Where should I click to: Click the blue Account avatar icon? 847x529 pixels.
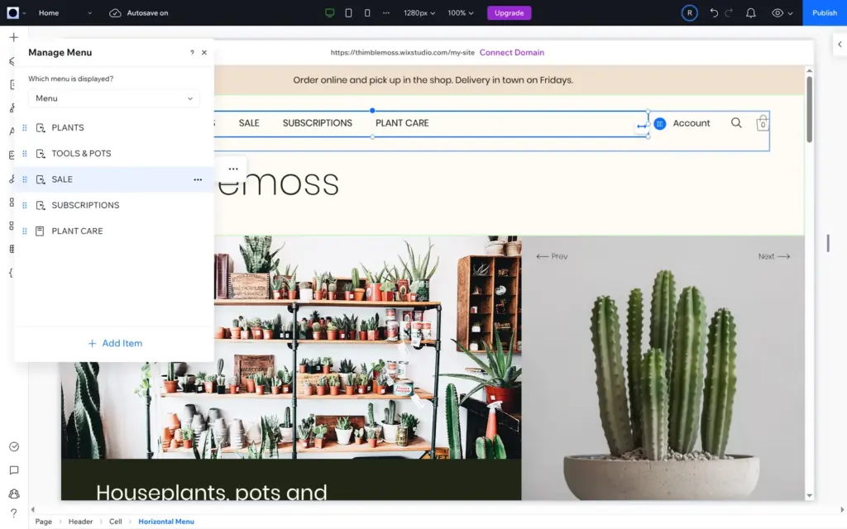659,124
